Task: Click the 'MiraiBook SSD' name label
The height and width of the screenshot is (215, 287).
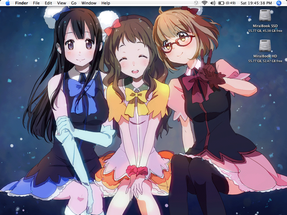Action: 265,26
